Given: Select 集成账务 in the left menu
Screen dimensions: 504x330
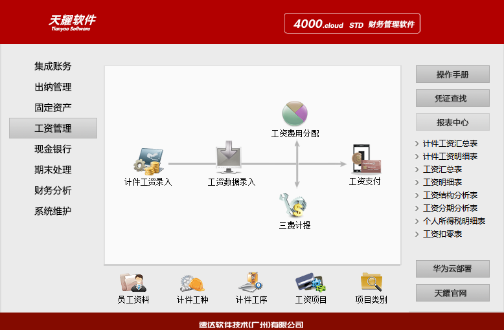Looking at the screenshot, I should [x=52, y=66].
